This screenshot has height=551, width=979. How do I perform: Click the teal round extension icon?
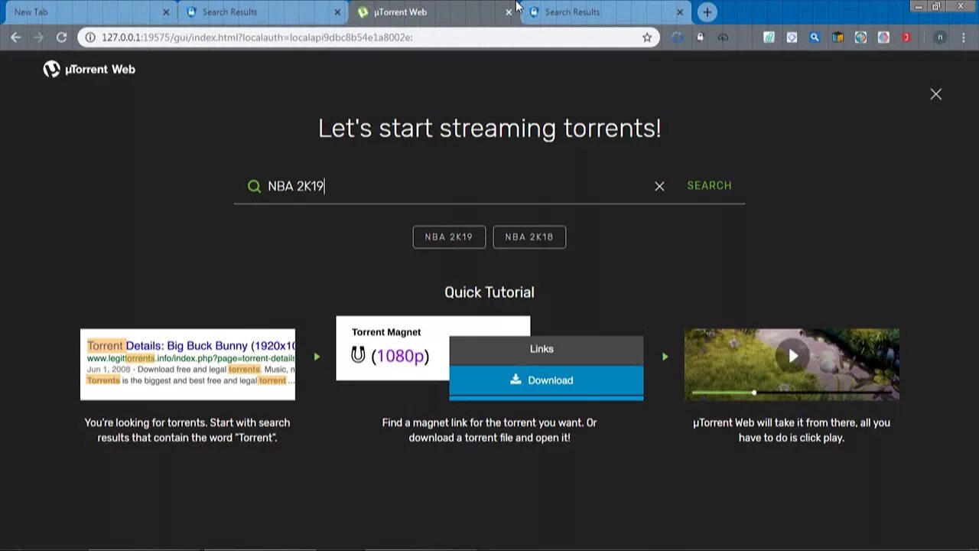point(860,37)
